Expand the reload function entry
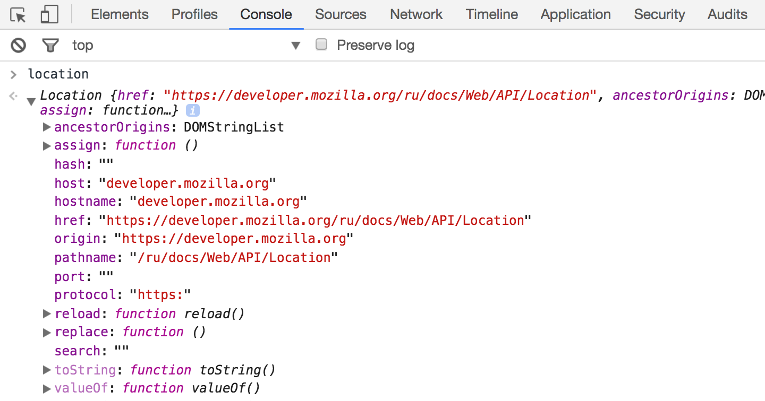The width and height of the screenshot is (765, 401). 47,314
